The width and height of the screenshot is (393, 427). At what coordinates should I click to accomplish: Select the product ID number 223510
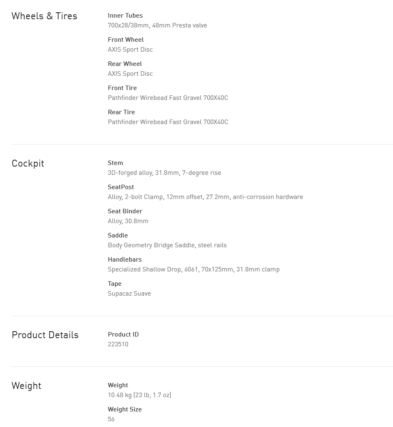click(x=118, y=344)
